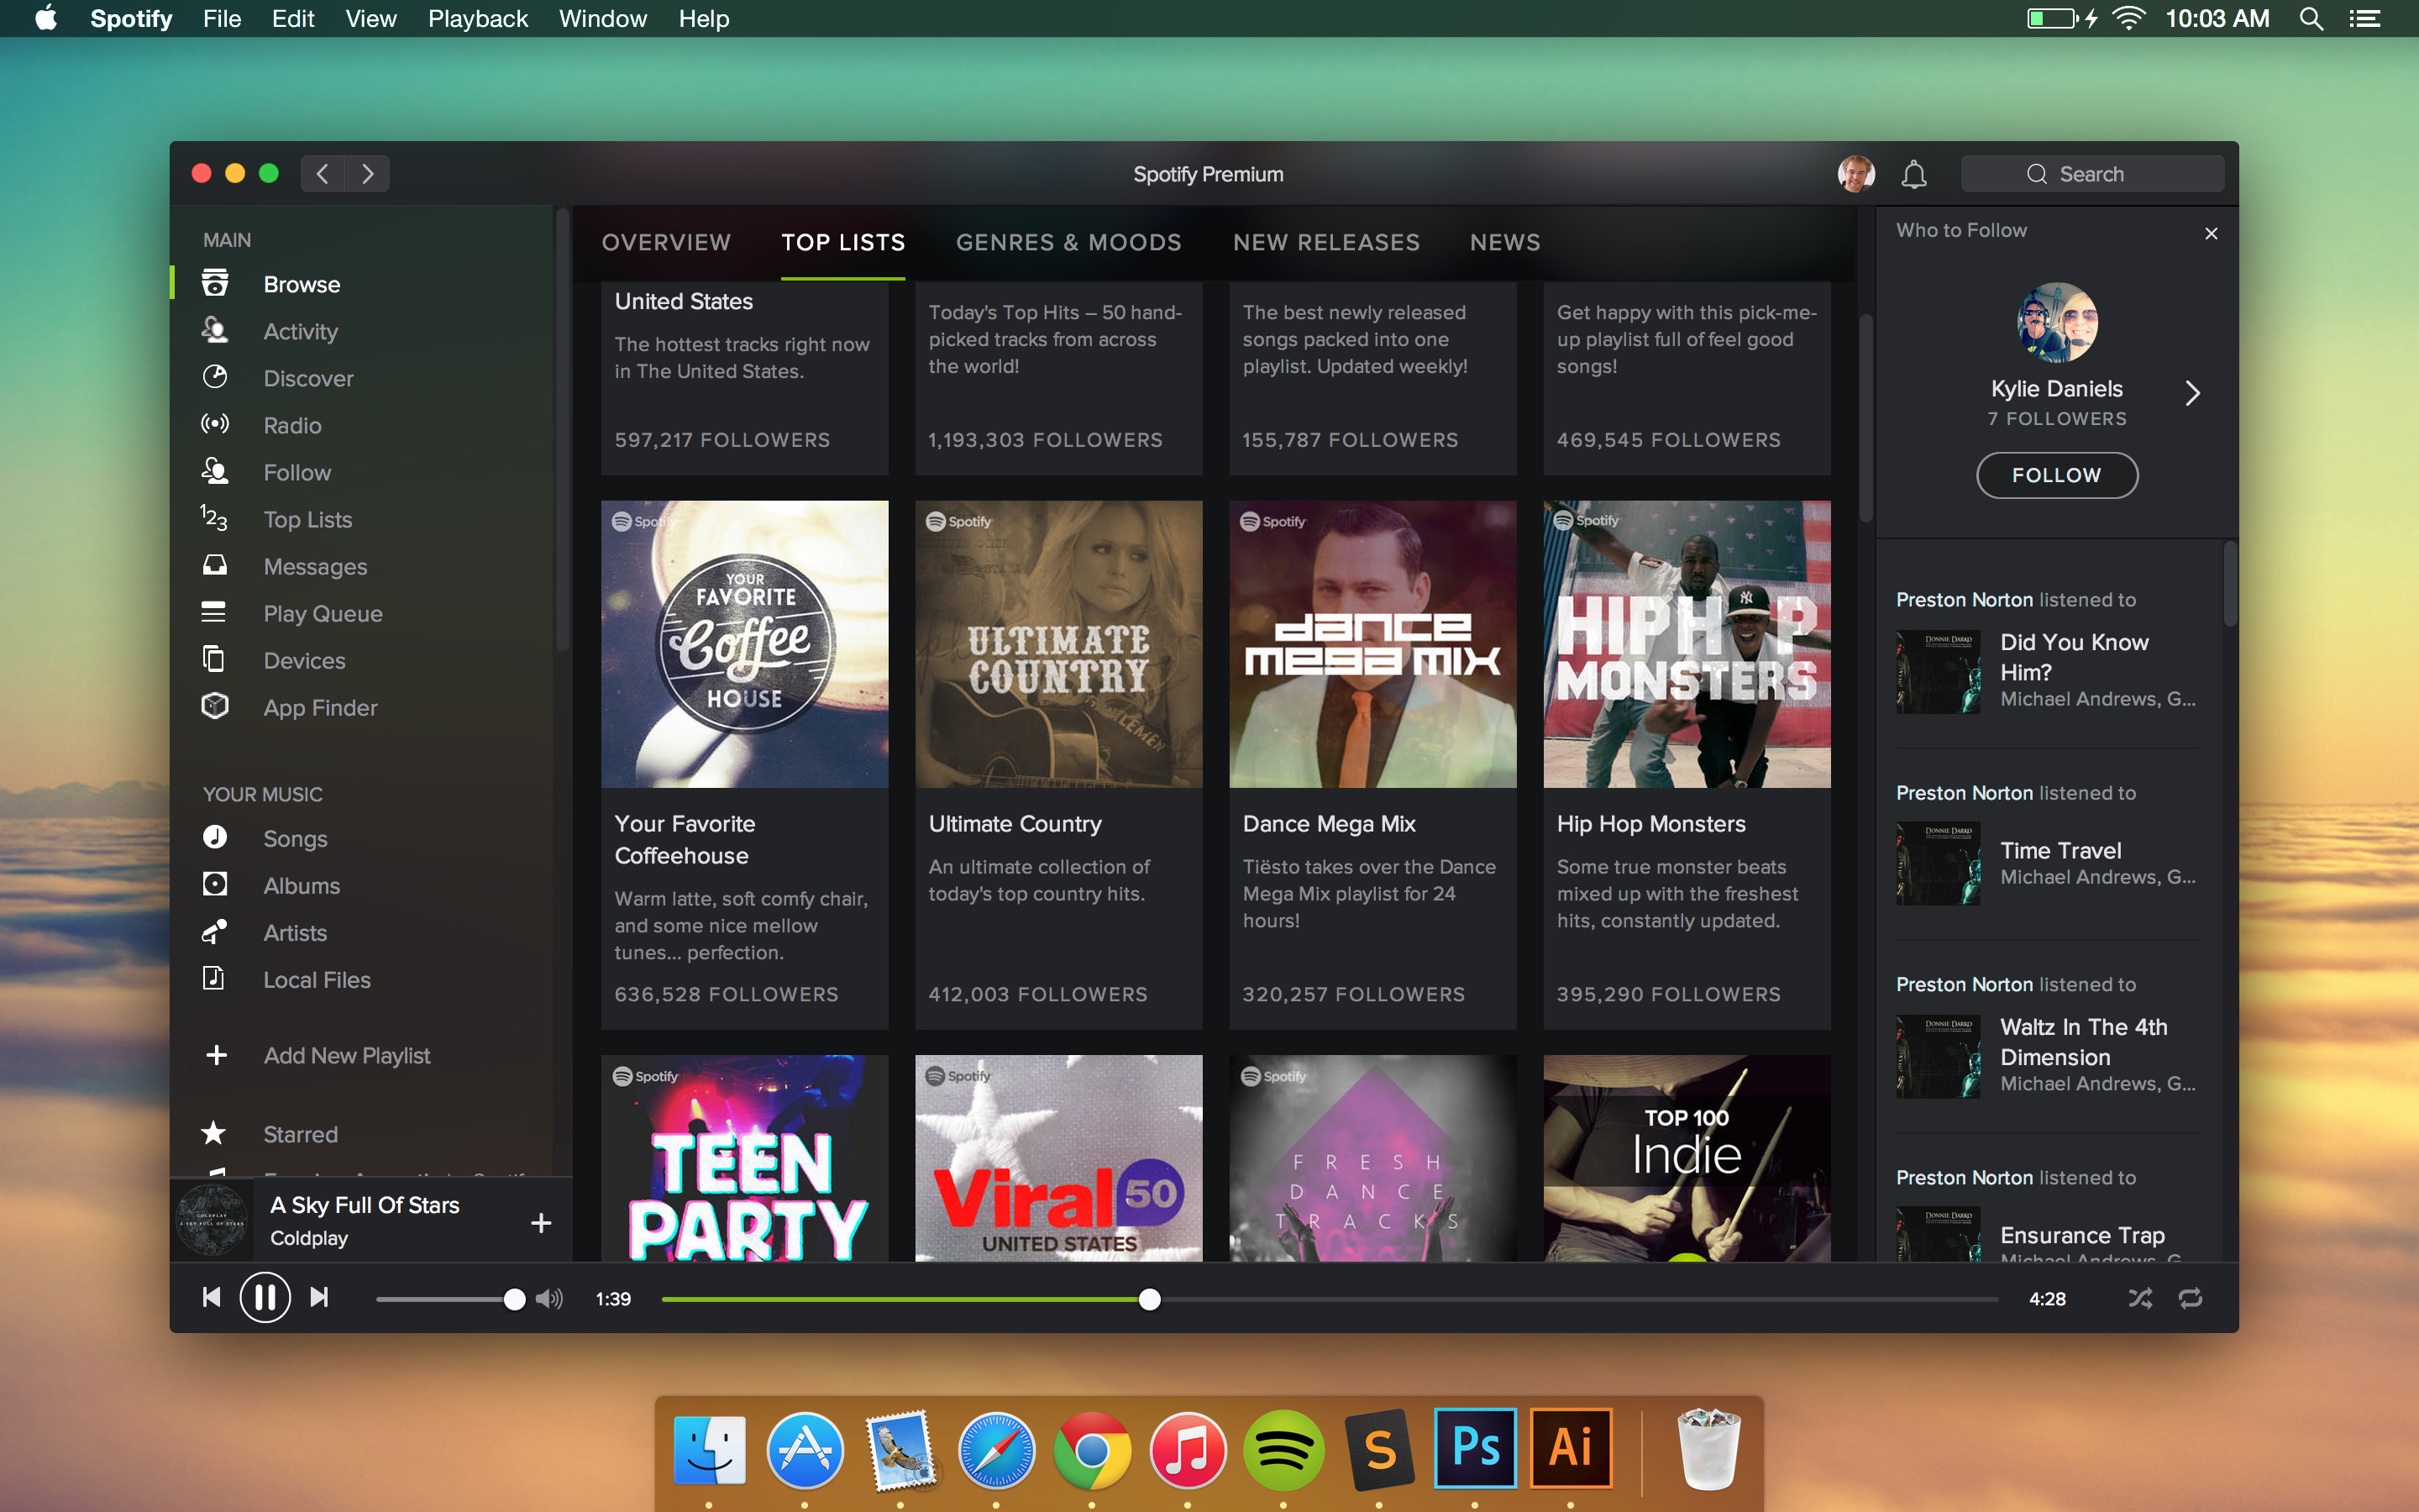Open Artists under Your Music
2419x1512 pixels.
295,932
